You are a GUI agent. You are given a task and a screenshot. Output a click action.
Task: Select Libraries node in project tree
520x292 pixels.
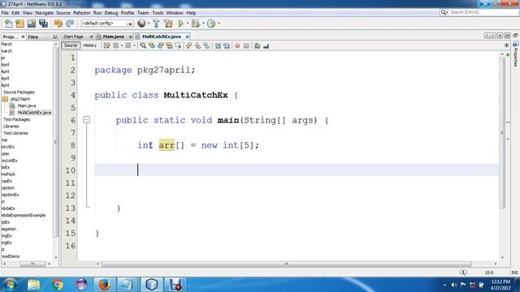tap(11, 127)
